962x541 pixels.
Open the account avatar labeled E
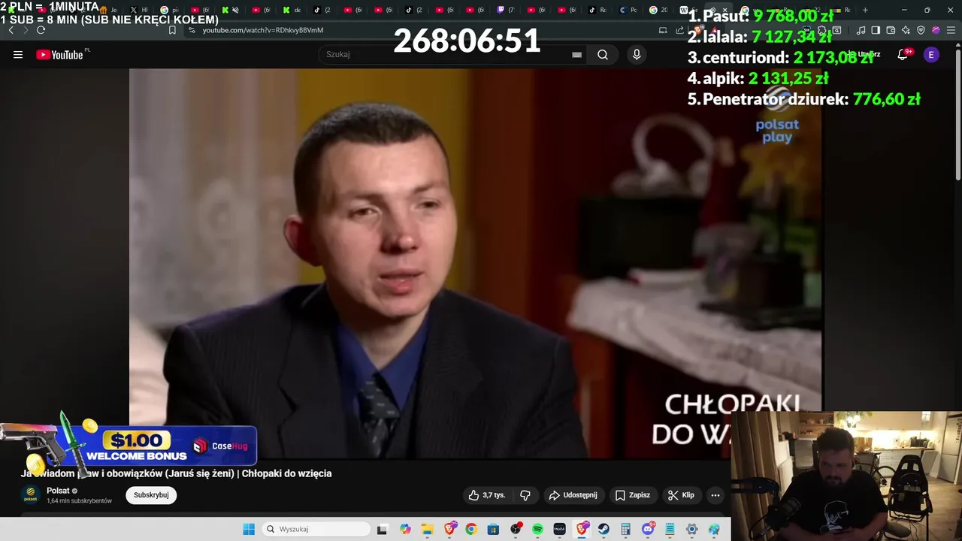931,54
